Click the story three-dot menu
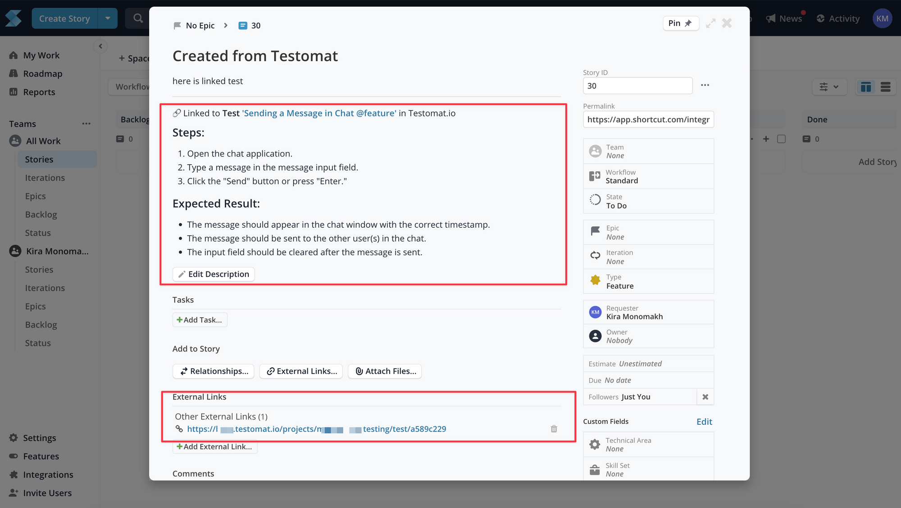The height and width of the screenshot is (508, 901). tap(705, 85)
